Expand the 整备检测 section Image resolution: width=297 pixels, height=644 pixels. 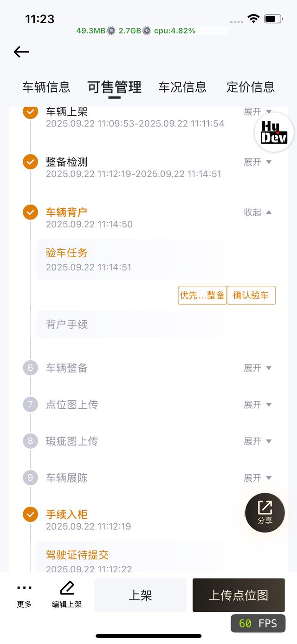click(x=258, y=162)
